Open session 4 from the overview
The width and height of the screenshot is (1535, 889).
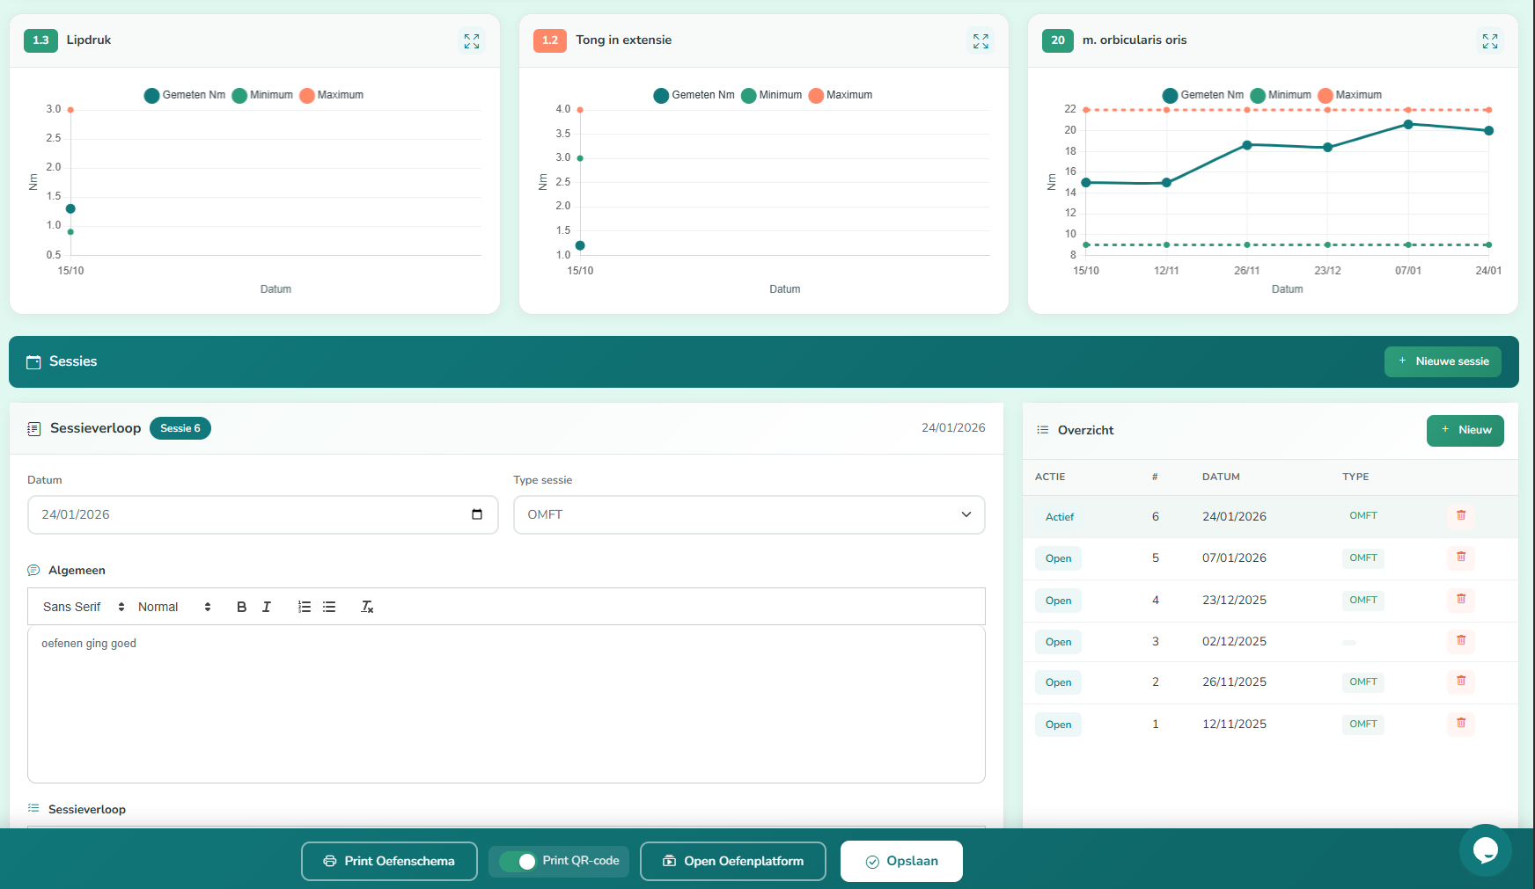coord(1058,601)
